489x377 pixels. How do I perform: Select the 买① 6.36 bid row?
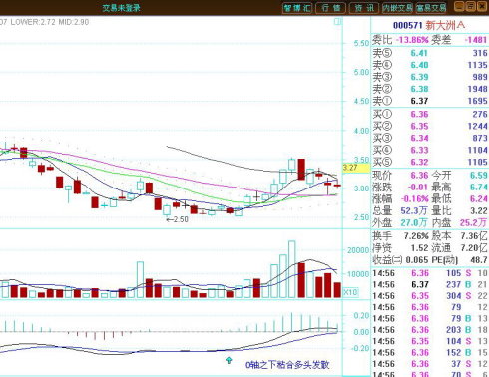tap(430, 114)
